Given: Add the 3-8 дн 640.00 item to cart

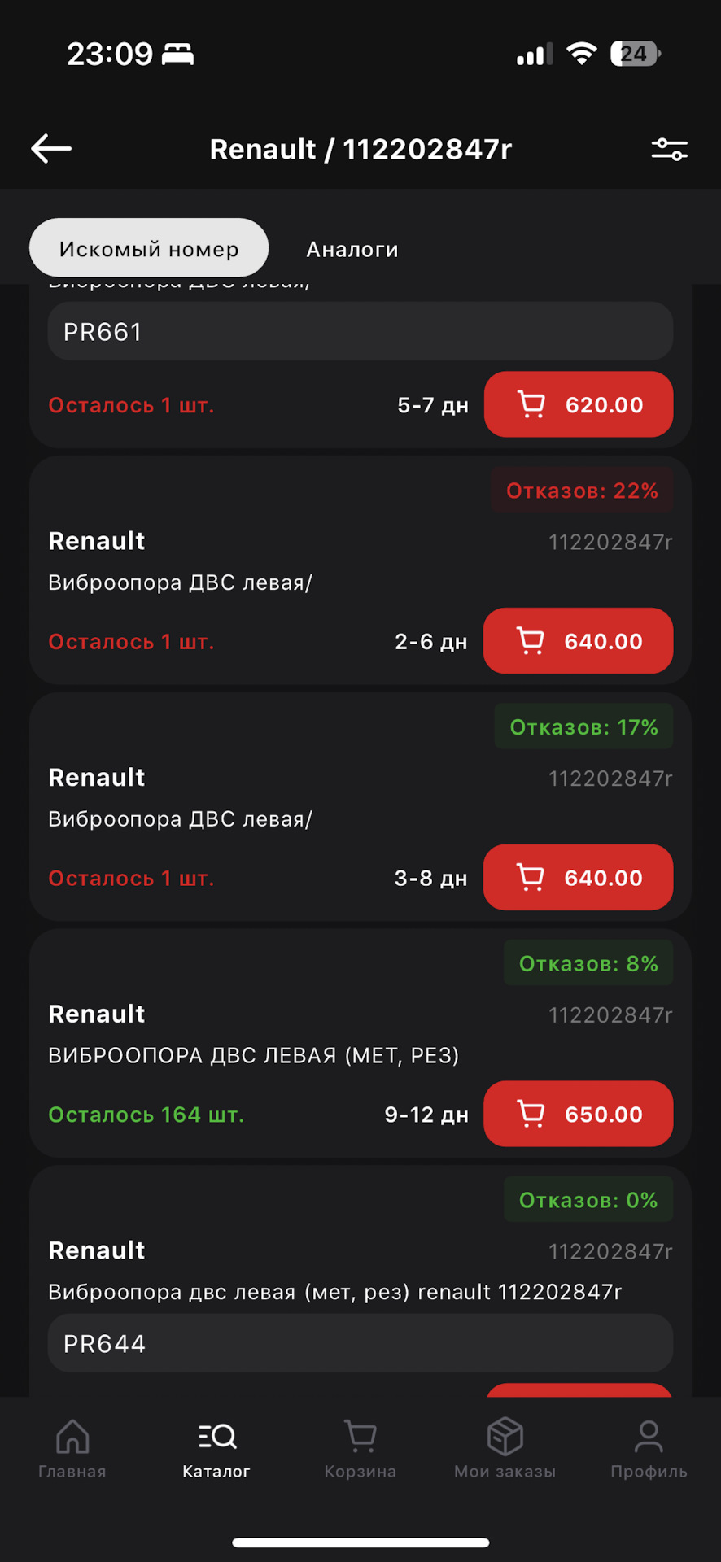Looking at the screenshot, I should pos(579,878).
